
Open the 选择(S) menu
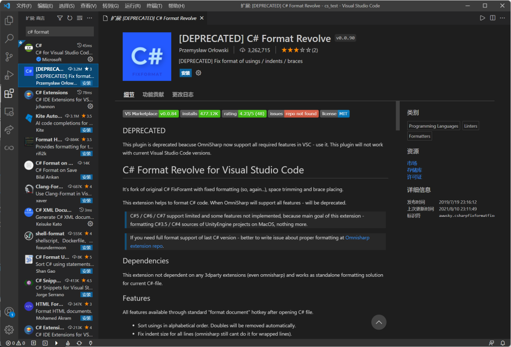pyautogui.click(x=67, y=6)
